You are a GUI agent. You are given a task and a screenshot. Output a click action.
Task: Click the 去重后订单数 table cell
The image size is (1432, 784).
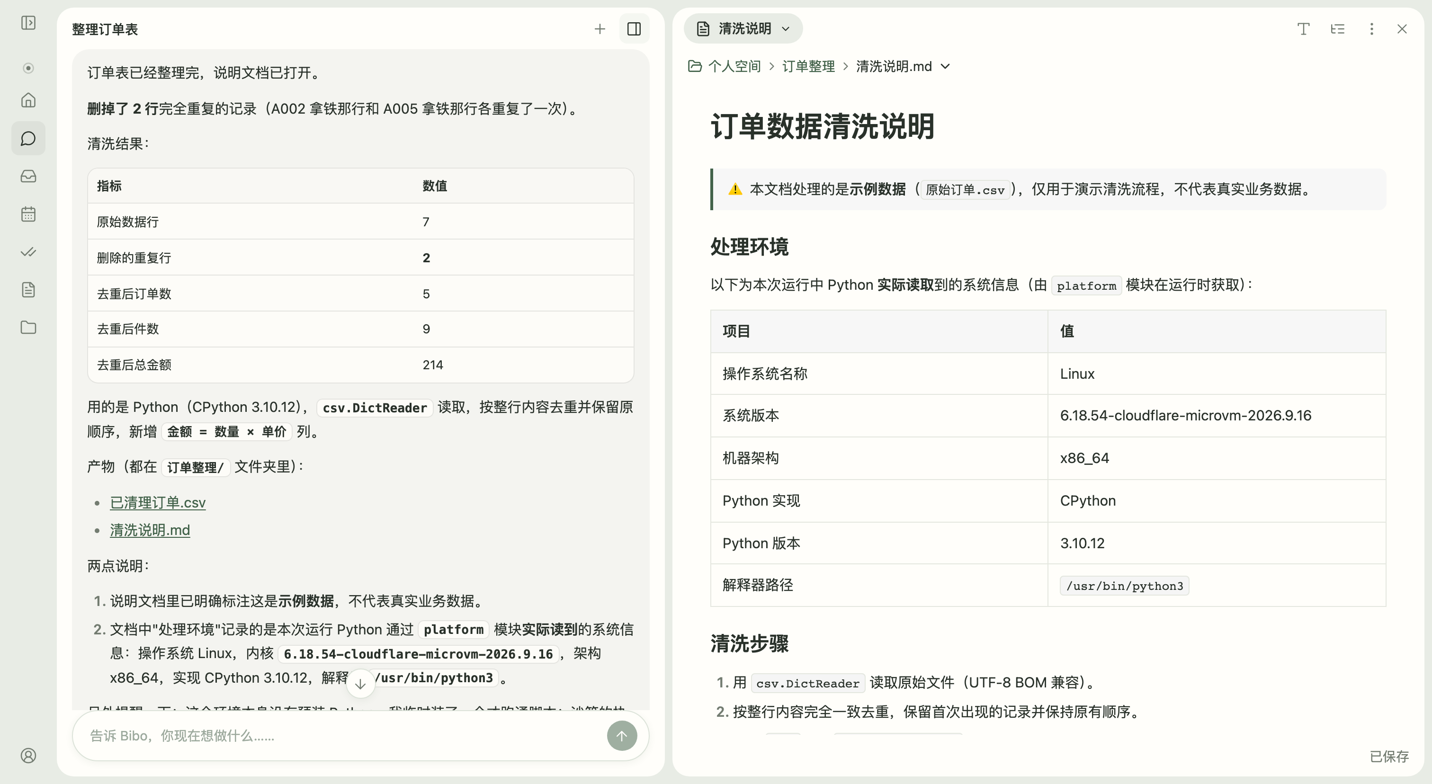[134, 294]
